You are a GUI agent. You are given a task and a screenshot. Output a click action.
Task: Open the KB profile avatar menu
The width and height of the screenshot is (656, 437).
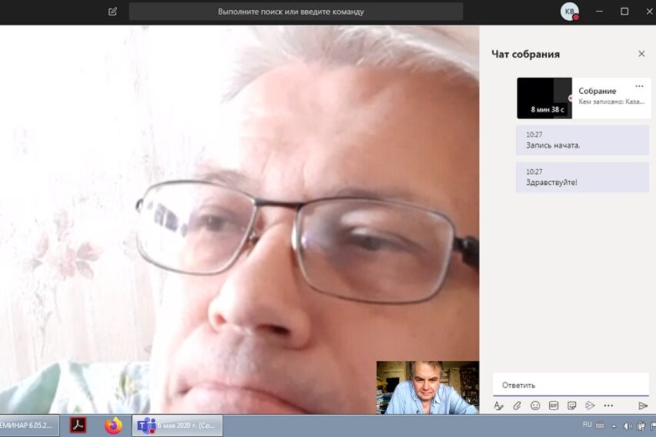pyautogui.click(x=569, y=11)
